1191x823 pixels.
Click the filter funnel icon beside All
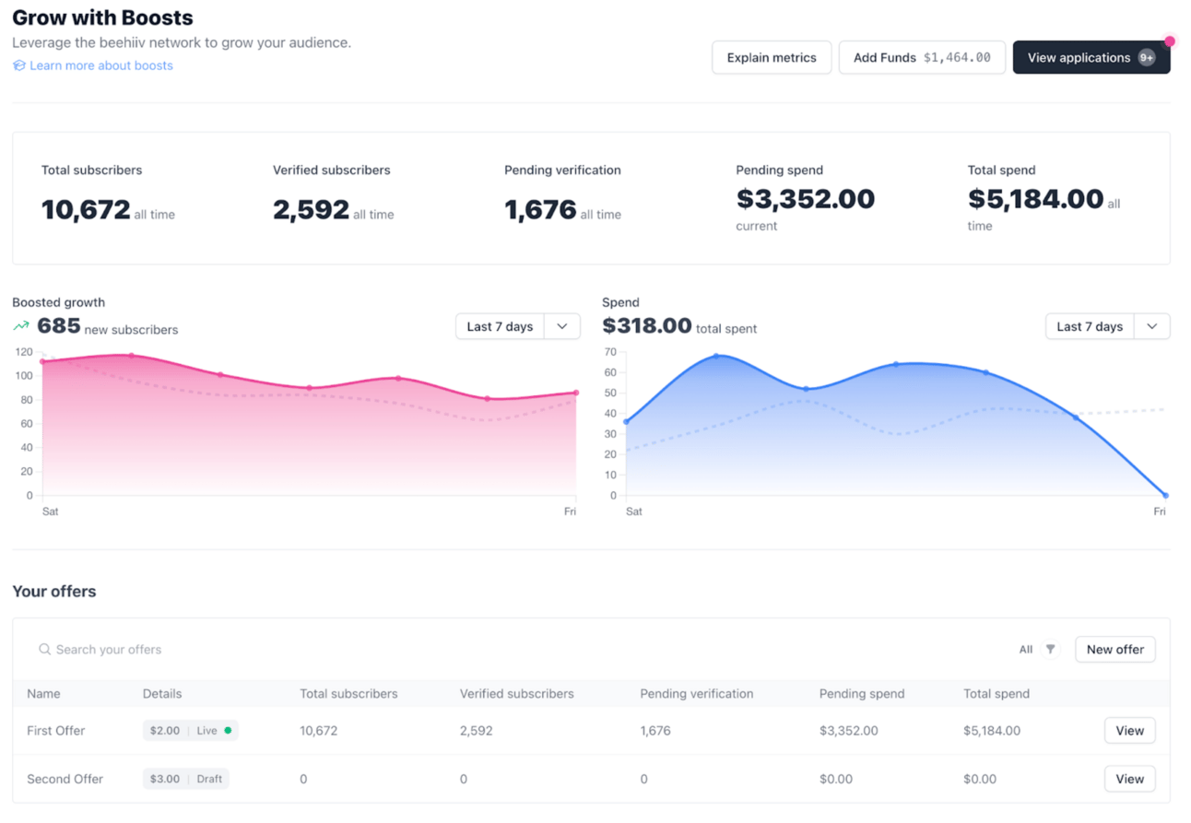1050,650
